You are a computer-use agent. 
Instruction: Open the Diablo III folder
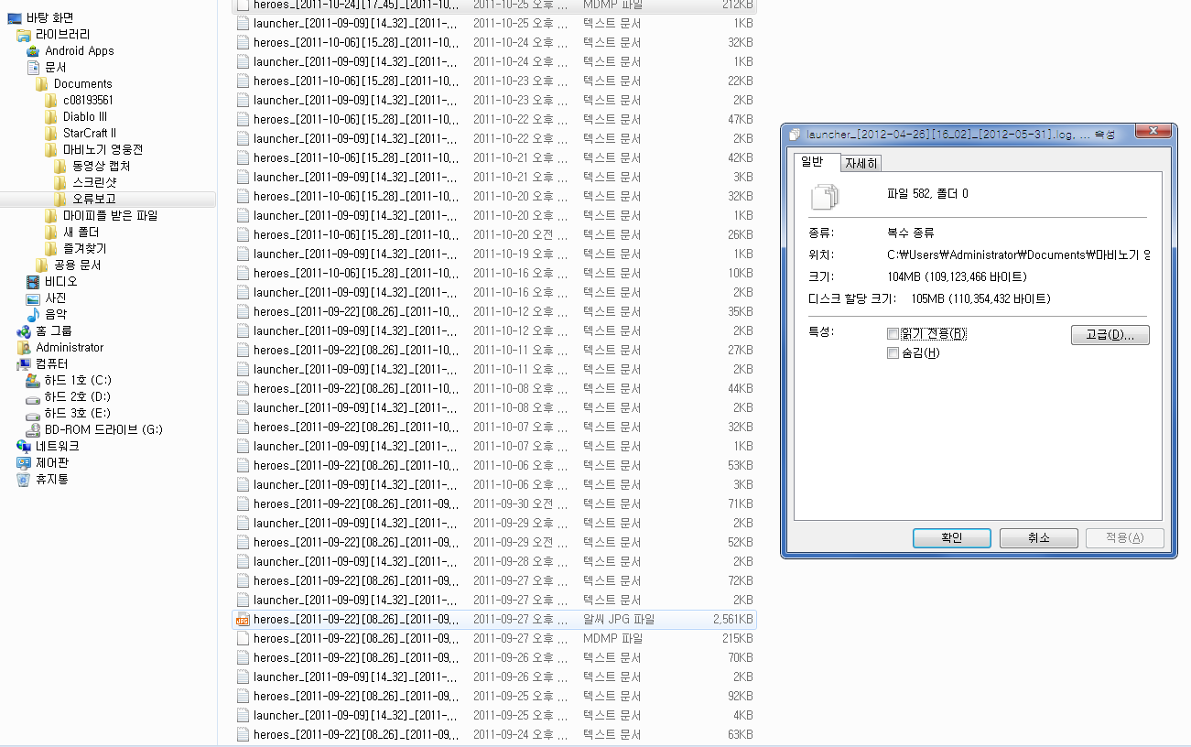84,116
